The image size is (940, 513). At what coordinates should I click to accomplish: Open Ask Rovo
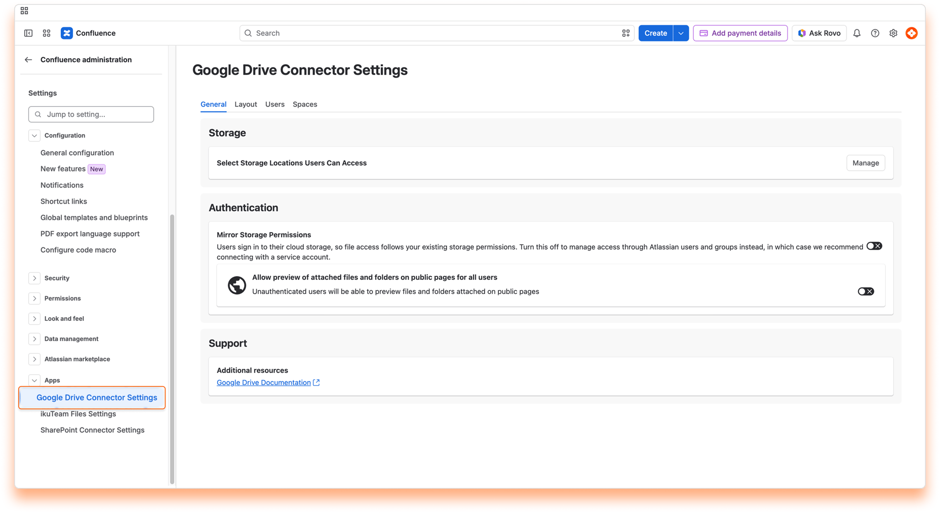pos(819,33)
